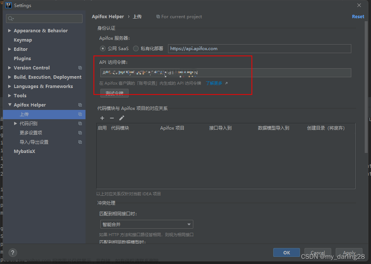Image resolution: width=371 pixels, height=264 pixels.
Task: Click the project icon beside 导入/导出设置
Action: (x=80, y=142)
